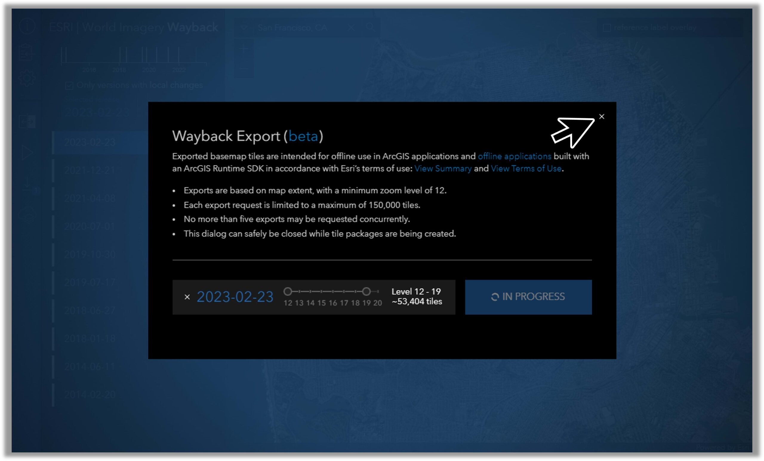Open the View Terms of Use link

[526, 169]
